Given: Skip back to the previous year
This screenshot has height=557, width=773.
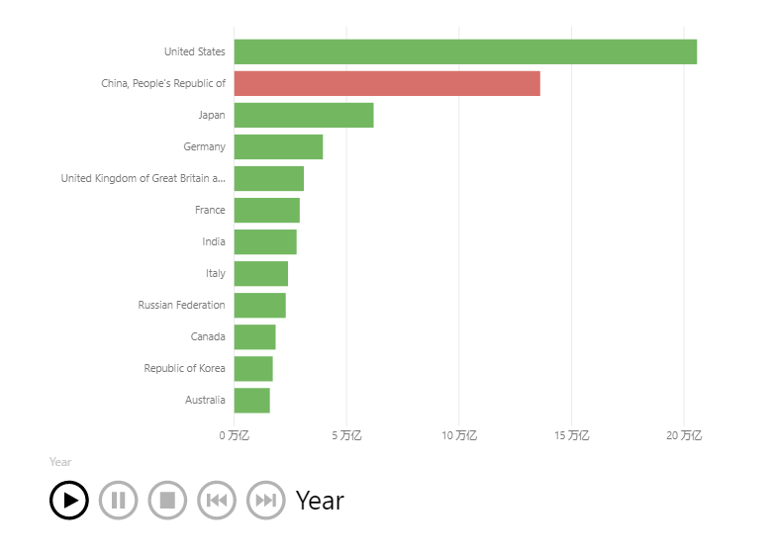Looking at the screenshot, I should [217, 500].
